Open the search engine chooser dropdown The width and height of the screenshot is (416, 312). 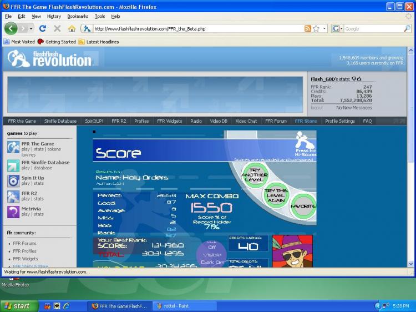coord(338,28)
